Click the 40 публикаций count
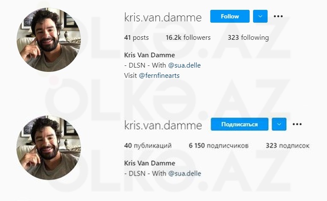The width and height of the screenshot is (327, 201). (x=147, y=145)
